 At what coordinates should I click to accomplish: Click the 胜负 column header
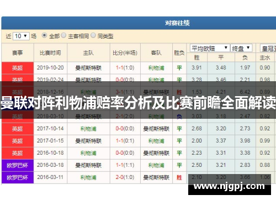click(x=179, y=53)
